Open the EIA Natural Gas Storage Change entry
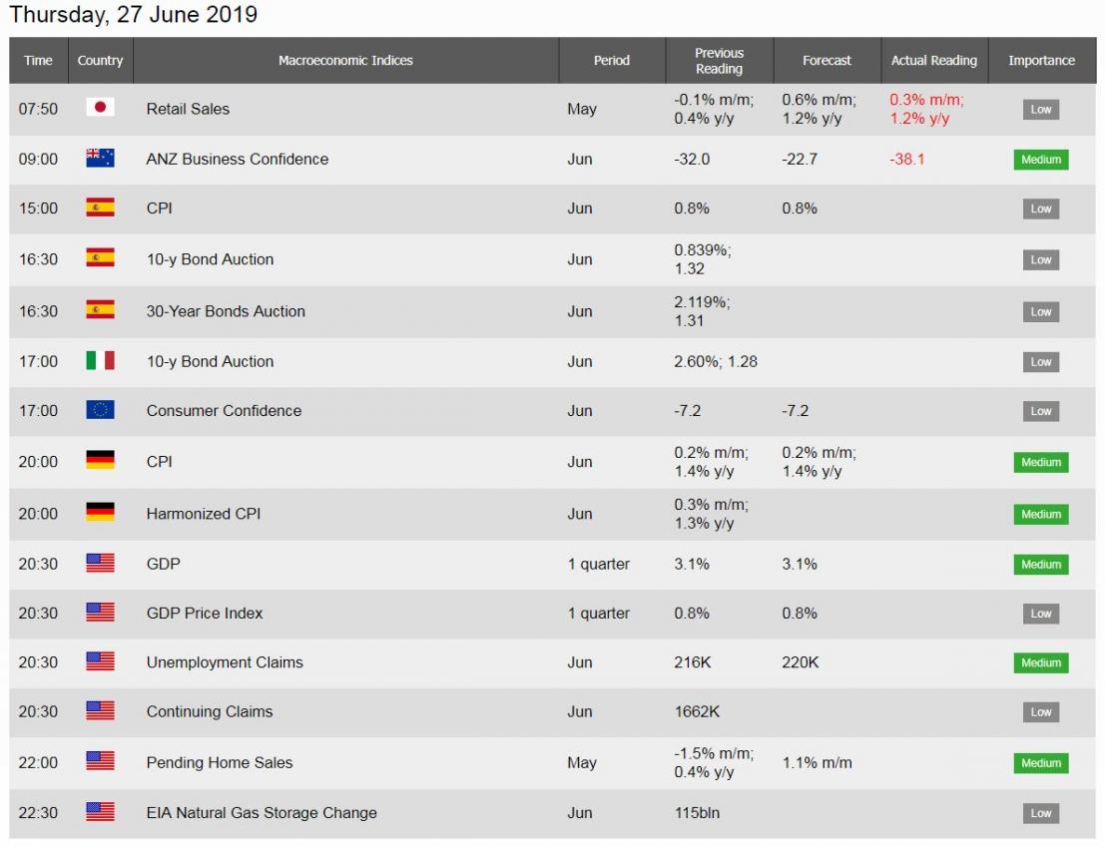Screen dimensions: 1105x846 [262, 812]
